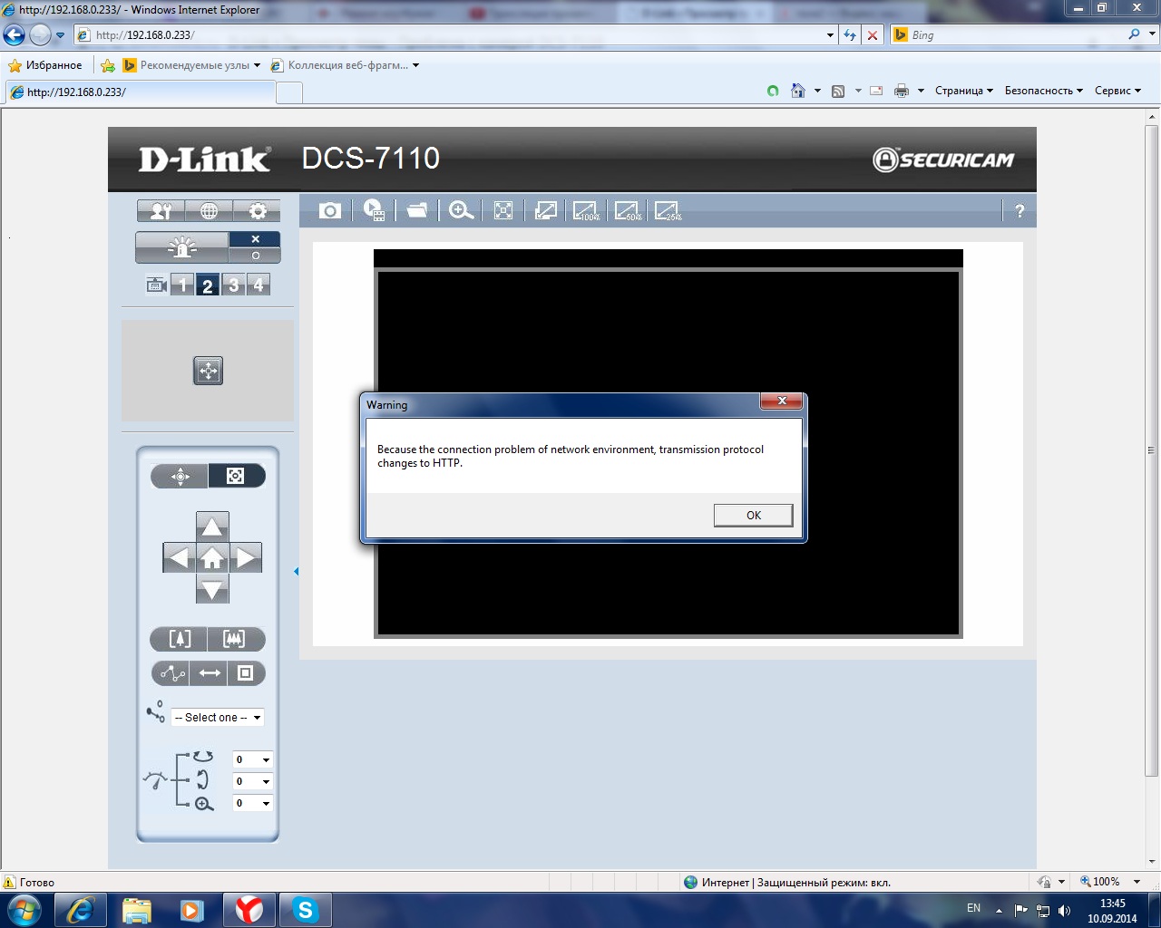Click the Windows Start button

pyautogui.click(x=24, y=910)
